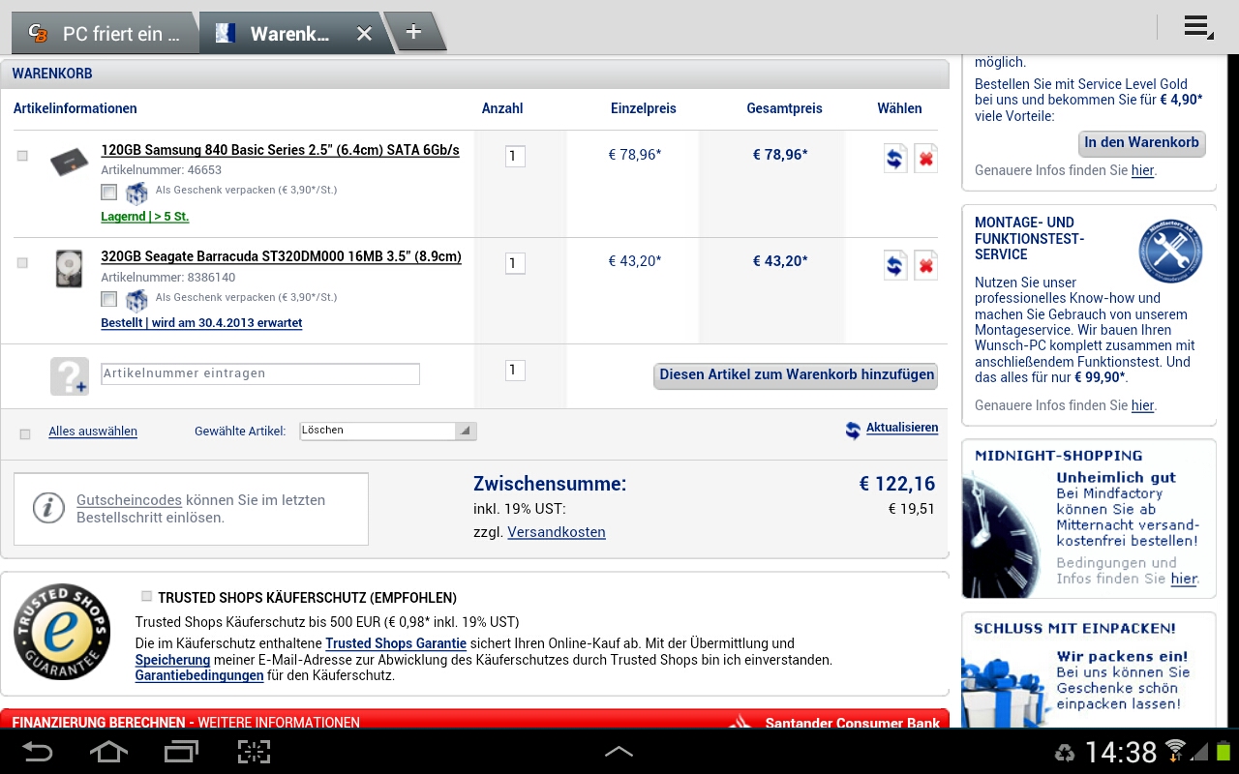Image resolution: width=1239 pixels, height=774 pixels.
Task: Open the Gutscheincodes link
Action: coord(129,500)
